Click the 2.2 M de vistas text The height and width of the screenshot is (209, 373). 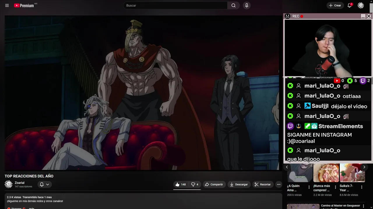323,195
